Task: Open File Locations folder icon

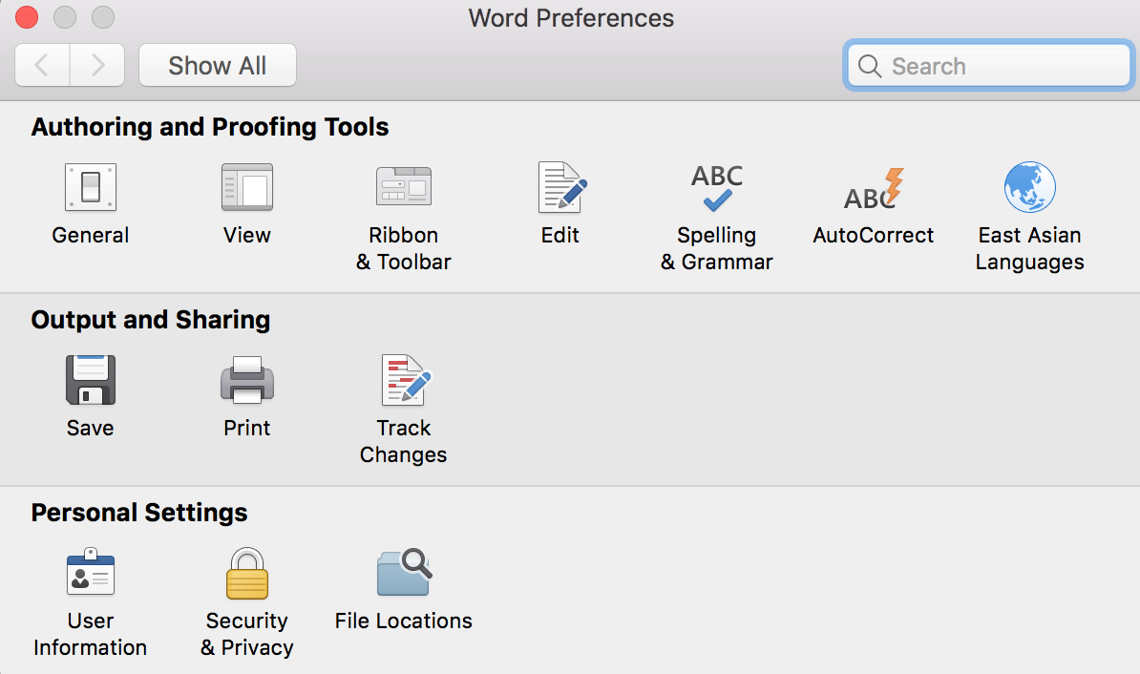Action: [404, 574]
